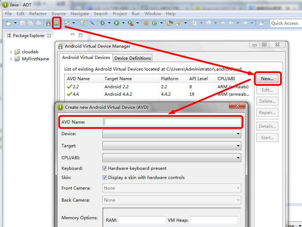Toggle Hardware keyboard present checkbox
This screenshot has height=227, width=302.
[105, 168]
